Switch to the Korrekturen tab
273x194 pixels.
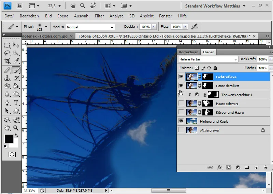pos(189,52)
